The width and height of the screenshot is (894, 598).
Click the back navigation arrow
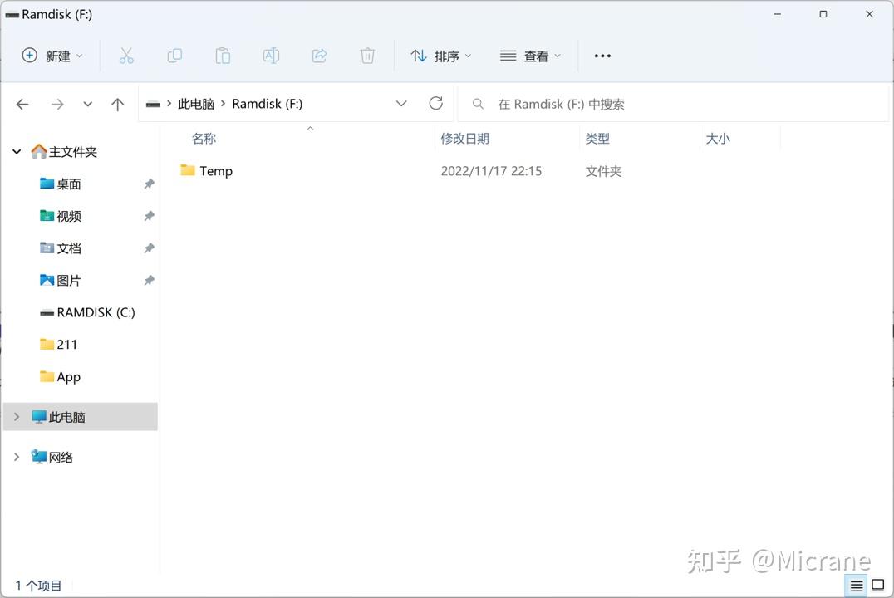(x=22, y=104)
